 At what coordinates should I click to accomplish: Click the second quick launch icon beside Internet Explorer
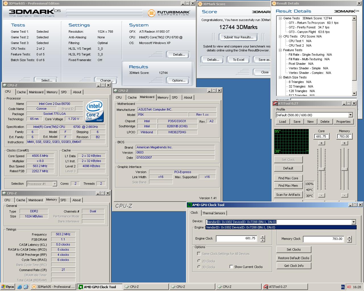click(x=26, y=287)
